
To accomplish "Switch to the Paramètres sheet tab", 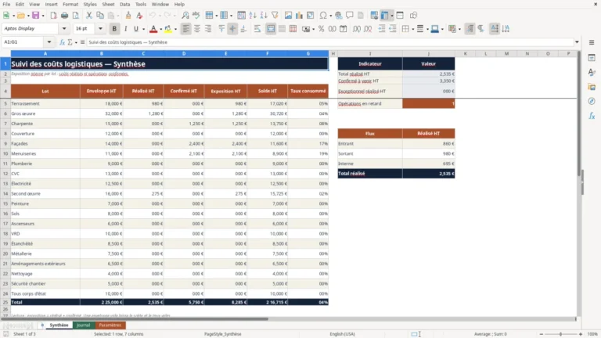I will coord(110,325).
